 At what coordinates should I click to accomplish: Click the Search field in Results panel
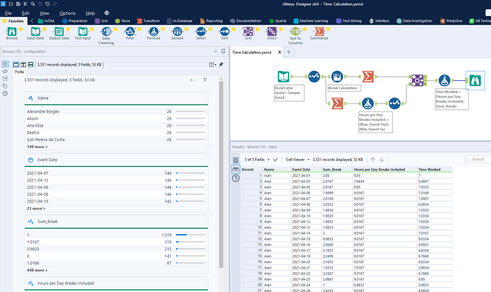479,159
